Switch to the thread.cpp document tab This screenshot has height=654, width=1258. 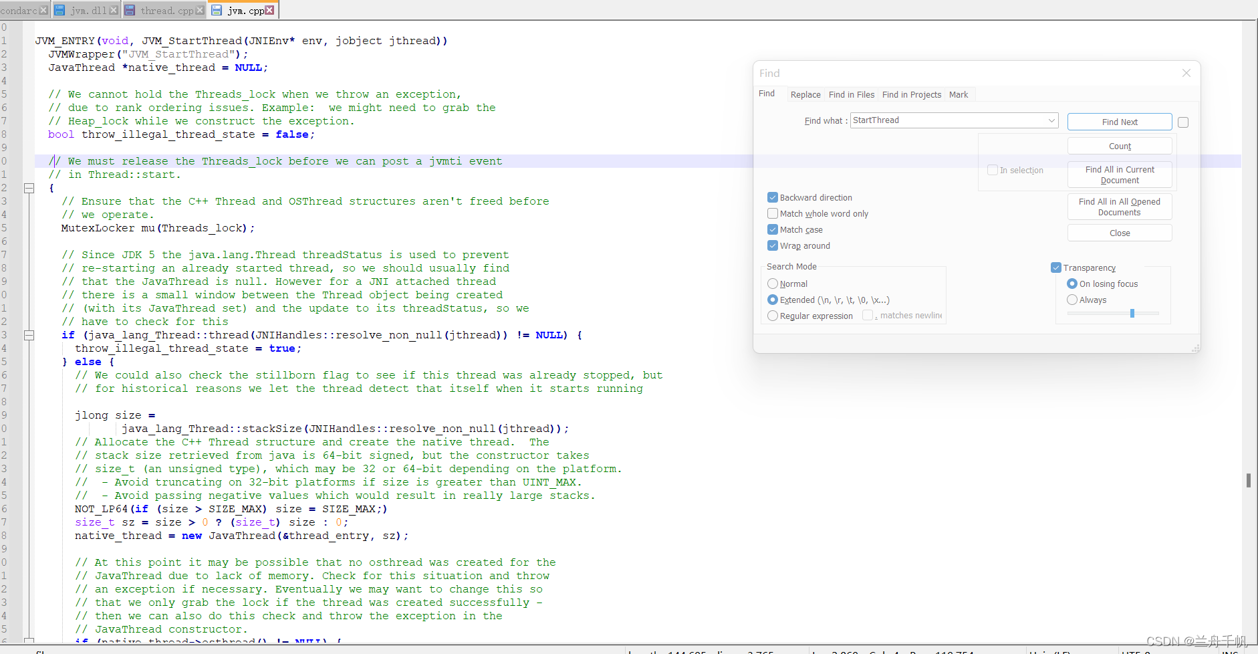coord(166,11)
